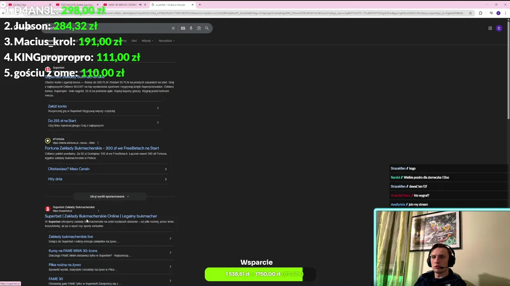This screenshot has height=286, width=510.
Task: Open Kursy na FAME MMA 30 link
Action: click(73, 251)
